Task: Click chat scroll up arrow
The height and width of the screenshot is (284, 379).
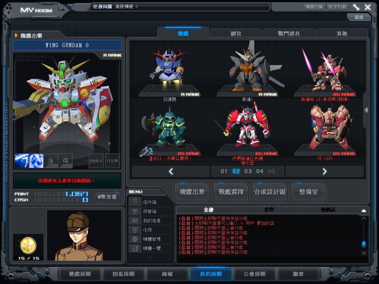Action: 364,218
